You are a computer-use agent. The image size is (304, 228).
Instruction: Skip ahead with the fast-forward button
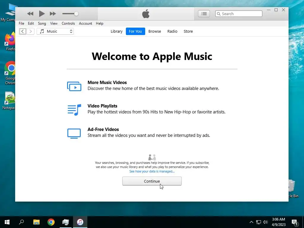pyautogui.click(x=53, y=14)
